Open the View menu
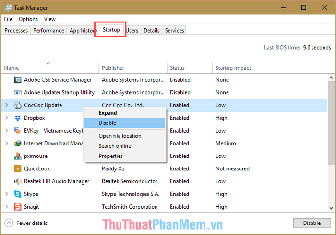This screenshot has height=235, width=336. tap(50, 19)
